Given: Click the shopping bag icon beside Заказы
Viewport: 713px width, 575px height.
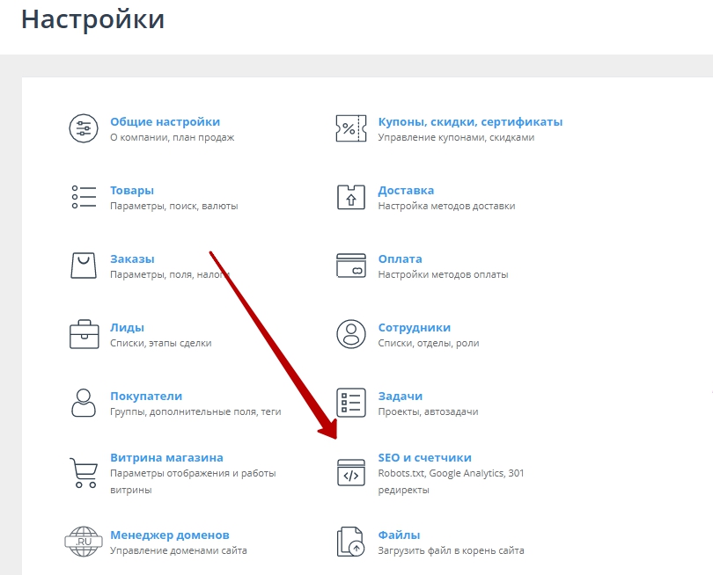Looking at the screenshot, I should click(84, 266).
